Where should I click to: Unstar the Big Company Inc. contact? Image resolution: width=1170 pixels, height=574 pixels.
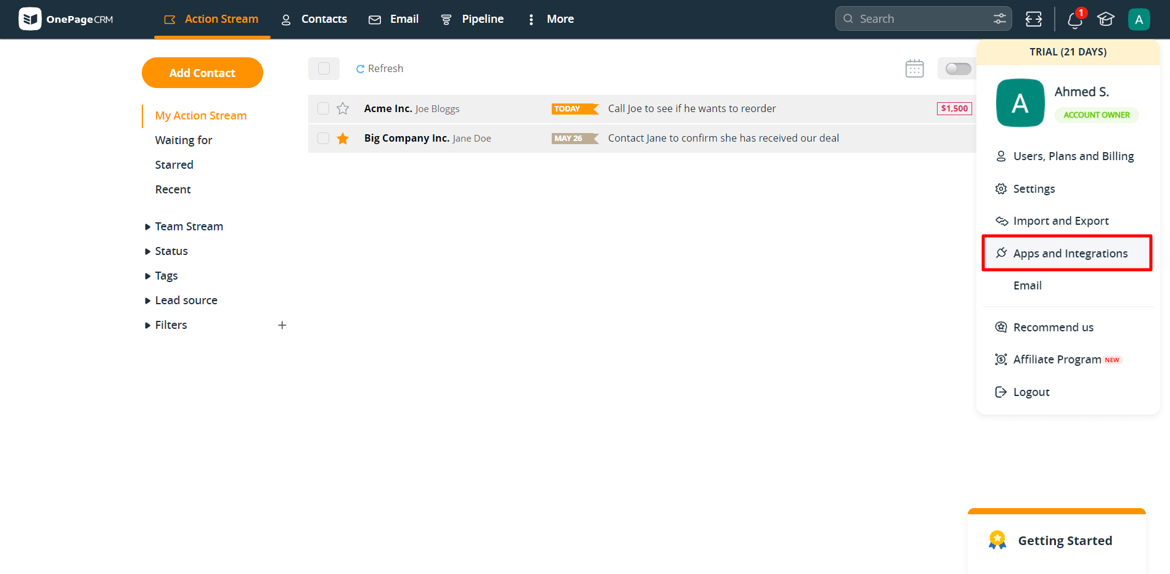pyautogui.click(x=343, y=139)
